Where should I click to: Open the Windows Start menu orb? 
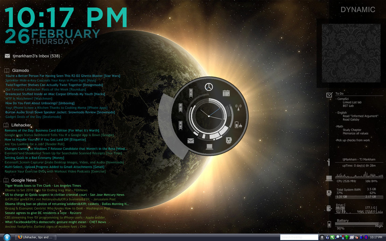[6, 237]
